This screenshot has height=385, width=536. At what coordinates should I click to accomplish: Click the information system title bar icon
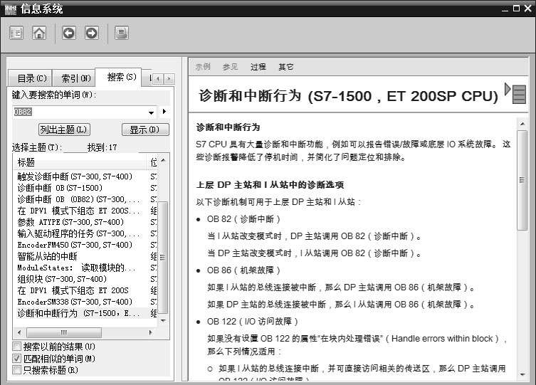[10, 9]
